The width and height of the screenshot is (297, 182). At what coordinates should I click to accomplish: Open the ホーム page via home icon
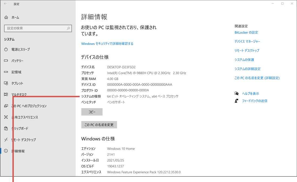pyautogui.click(x=6, y=17)
